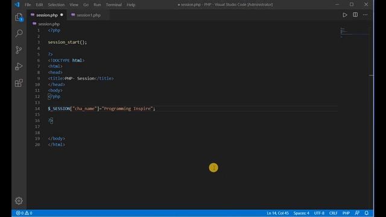Maximize the VS Code window
Image resolution: width=386 pixels, height=217 pixels.
pos(352,4)
